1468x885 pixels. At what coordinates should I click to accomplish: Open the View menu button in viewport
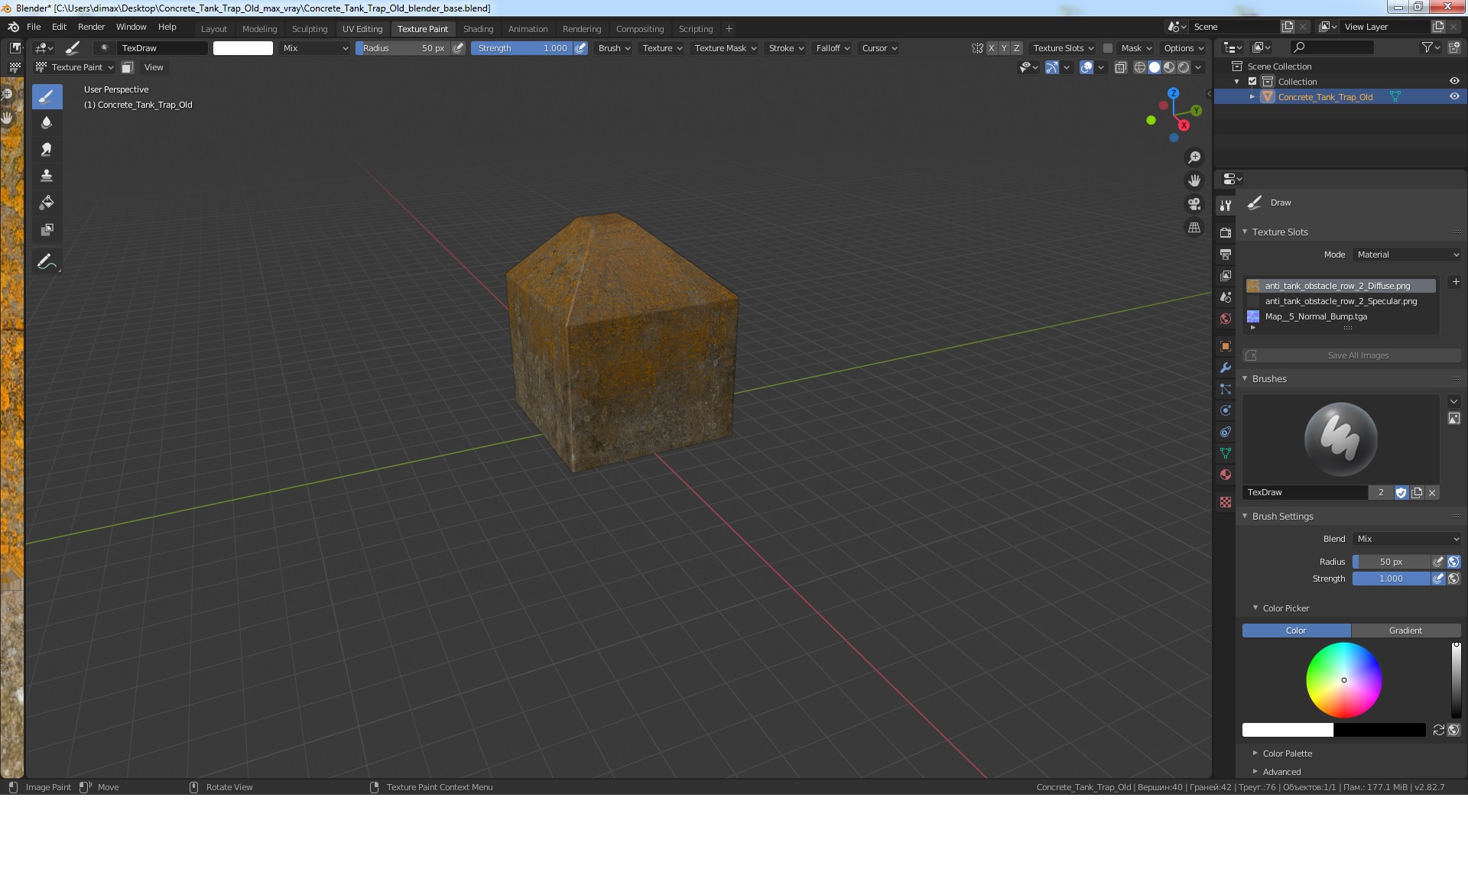154,67
